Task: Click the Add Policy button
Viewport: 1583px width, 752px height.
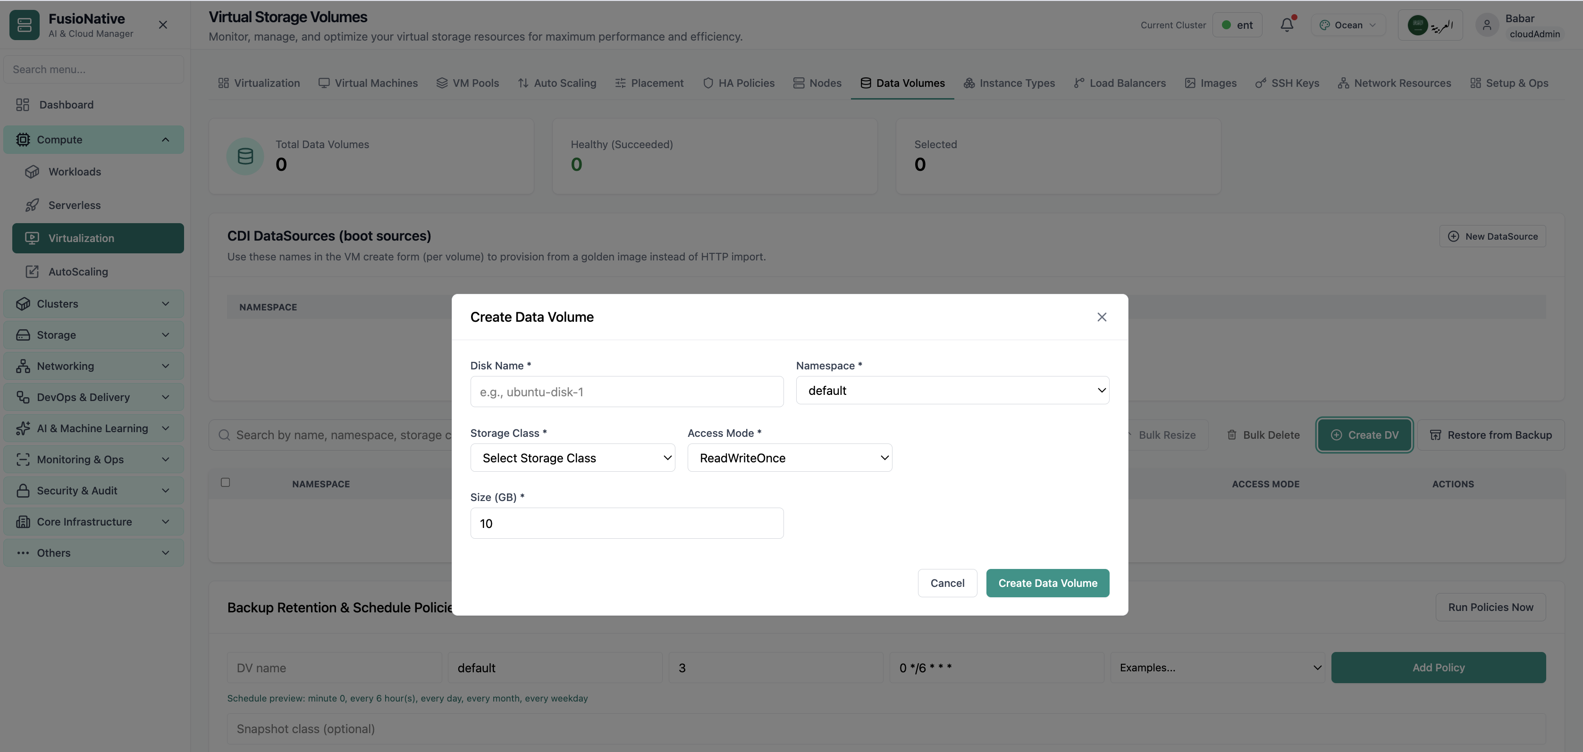Action: [x=1438, y=667]
